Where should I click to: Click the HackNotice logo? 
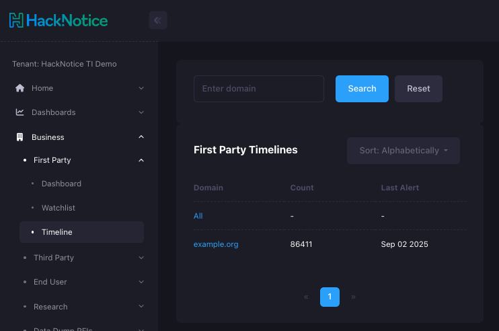(59, 20)
